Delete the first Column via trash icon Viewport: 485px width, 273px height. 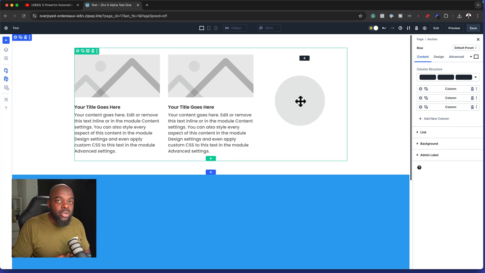tap(472, 89)
